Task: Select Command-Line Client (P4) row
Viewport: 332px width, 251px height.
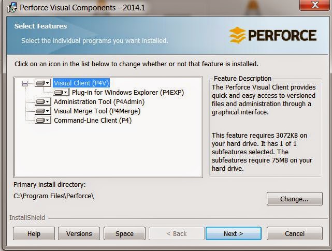Action: coord(93,120)
